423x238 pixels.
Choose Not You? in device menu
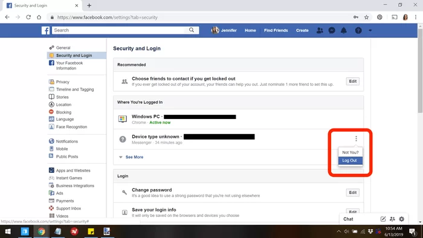(350, 152)
